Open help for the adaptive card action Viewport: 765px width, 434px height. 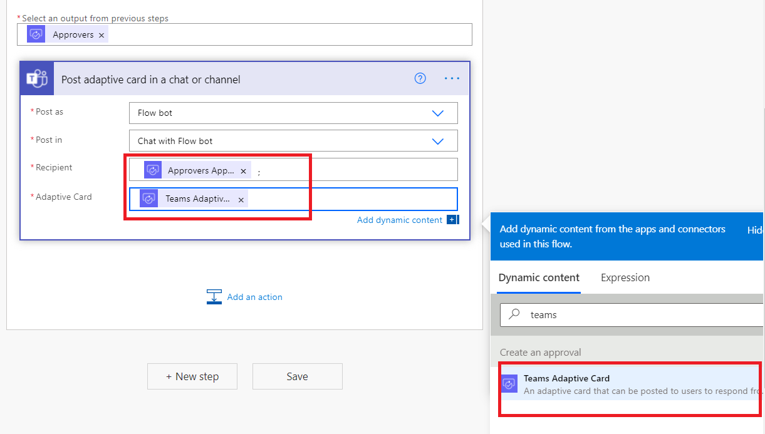[420, 78]
